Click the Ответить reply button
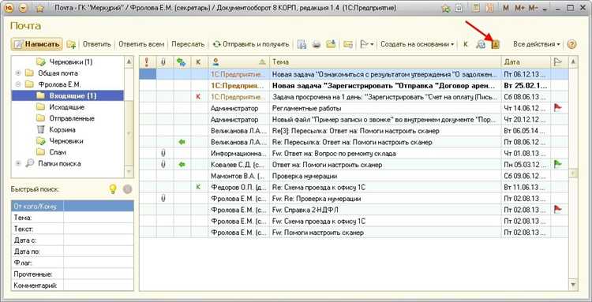The image size is (592, 302). click(97, 44)
